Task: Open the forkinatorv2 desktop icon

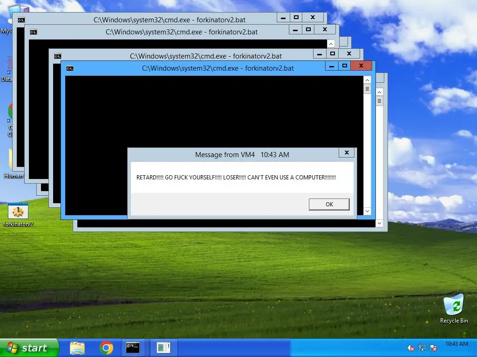Action: click(x=18, y=215)
